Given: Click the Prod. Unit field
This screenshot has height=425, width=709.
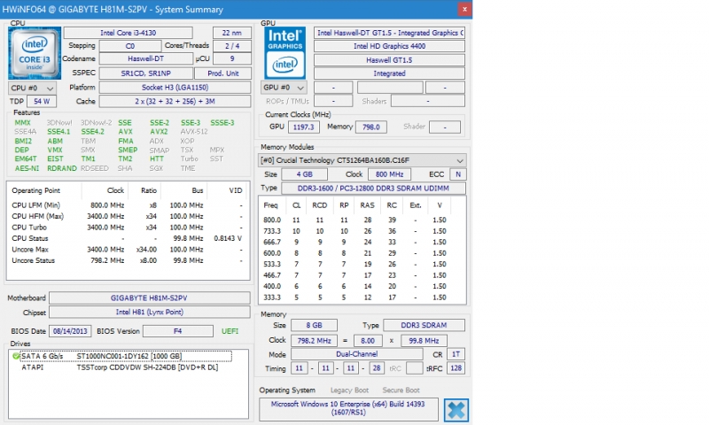Looking at the screenshot, I should [x=223, y=73].
